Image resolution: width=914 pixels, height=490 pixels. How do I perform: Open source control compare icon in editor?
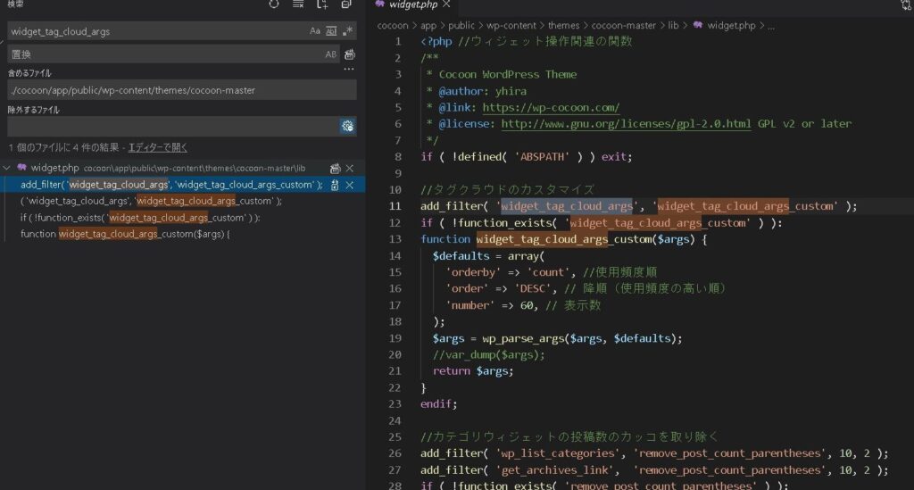(906, 5)
